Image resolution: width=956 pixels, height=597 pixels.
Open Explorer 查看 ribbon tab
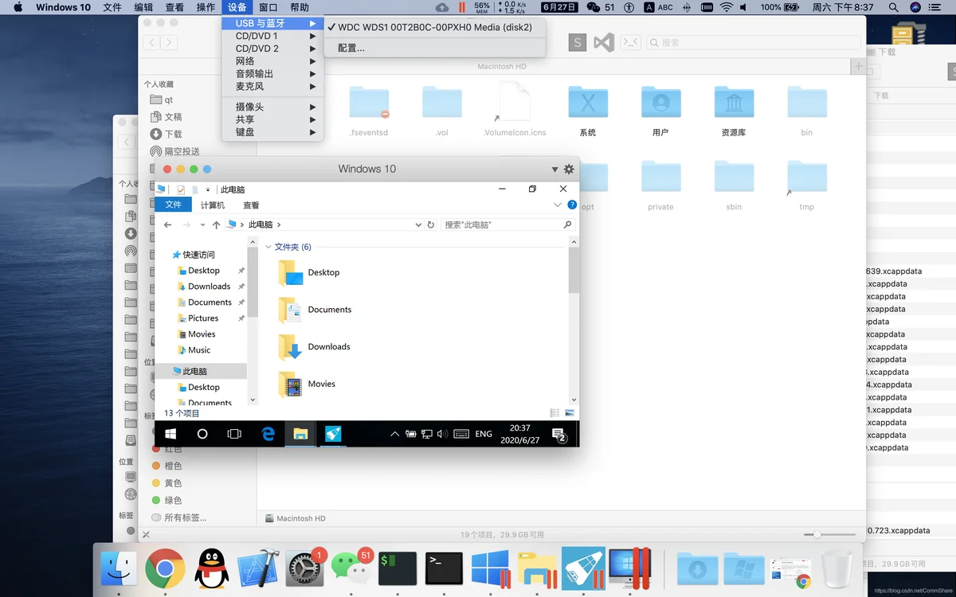251,205
